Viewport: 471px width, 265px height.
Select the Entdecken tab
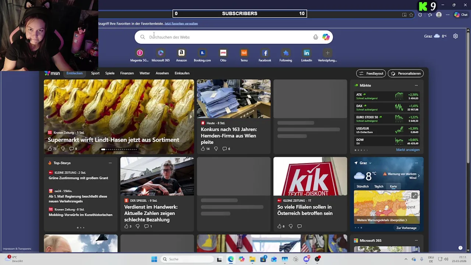(74, 73)
